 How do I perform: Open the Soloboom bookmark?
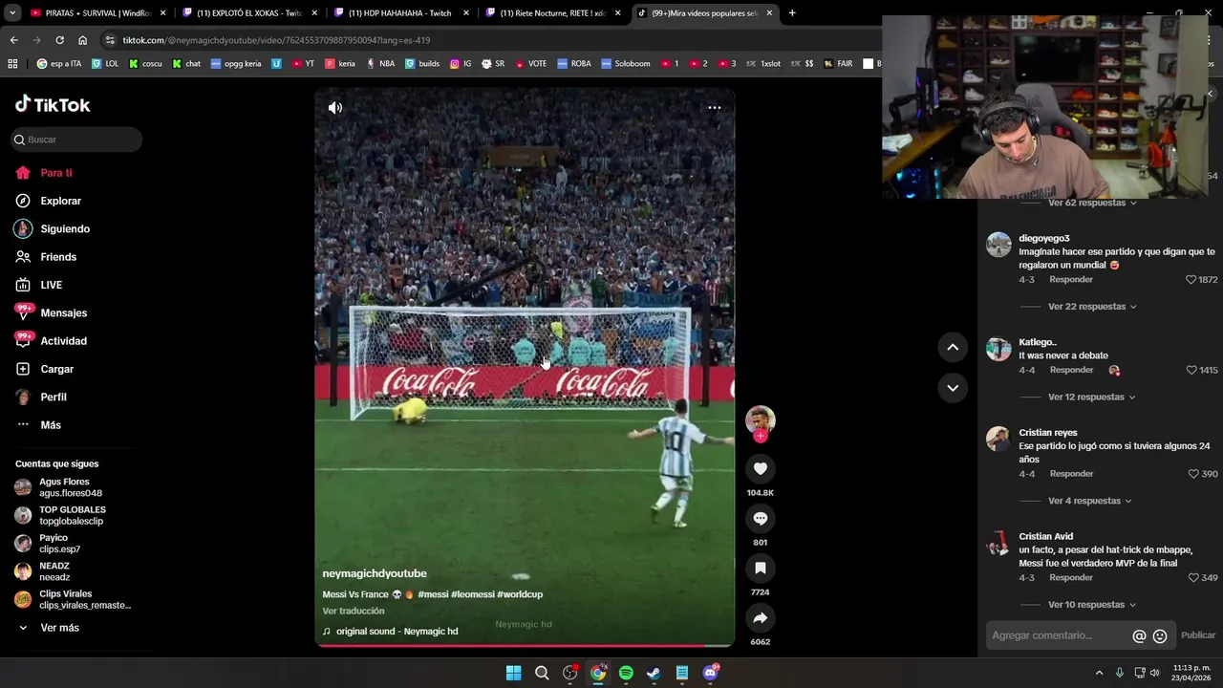(x=625, y=64)
